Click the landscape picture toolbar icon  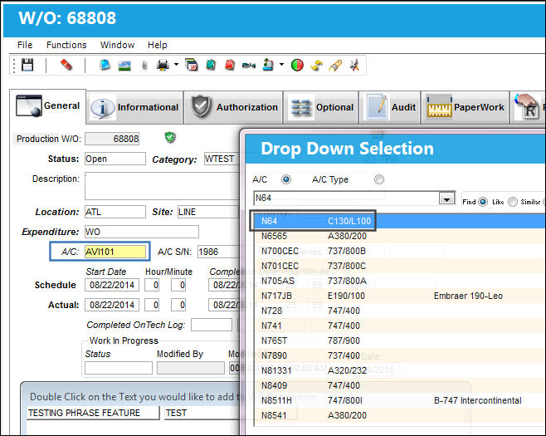coord(124,66)
